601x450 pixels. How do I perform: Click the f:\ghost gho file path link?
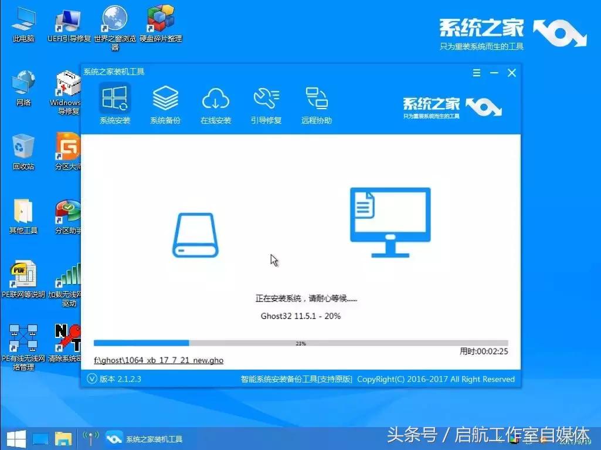(158, 360)
